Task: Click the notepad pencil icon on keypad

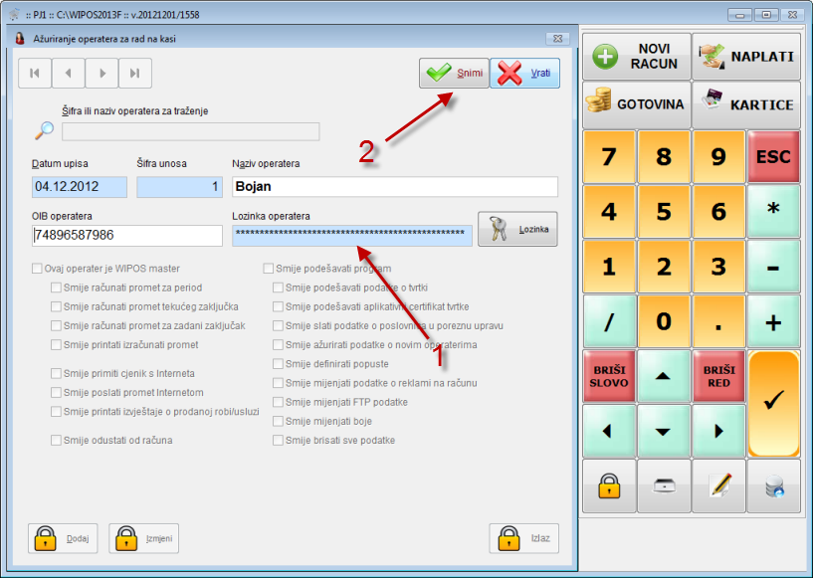Action: pos(718,485)
